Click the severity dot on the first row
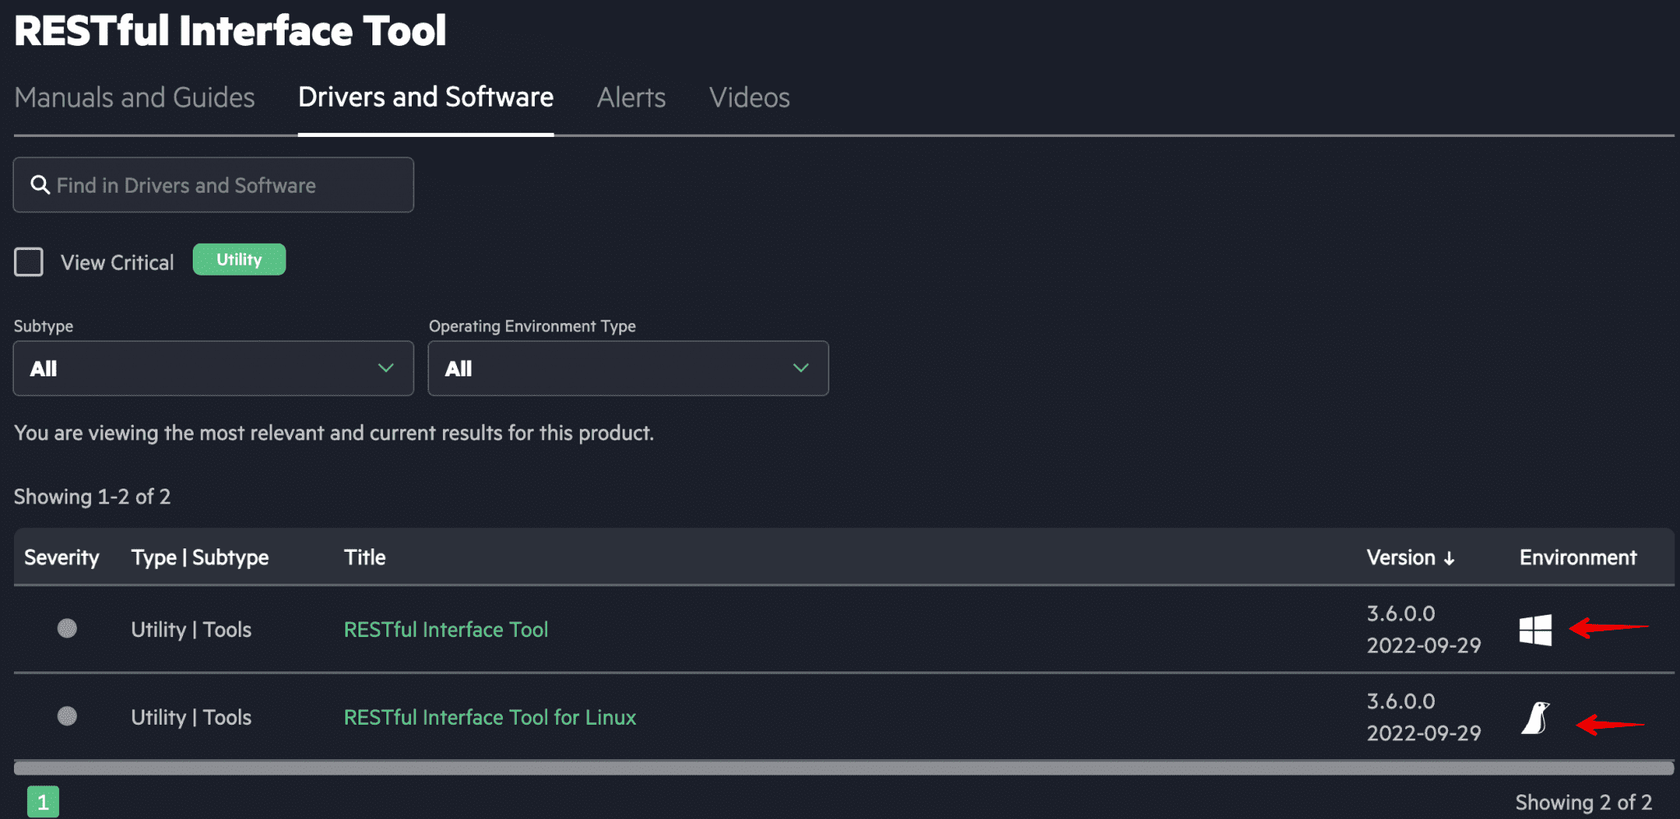The width and height of the screenshot is (1680, 819). [68, 630]
